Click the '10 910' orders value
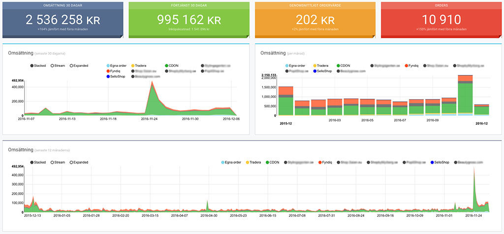Screen dimensions: 504x234 click(x=441, y=20)
